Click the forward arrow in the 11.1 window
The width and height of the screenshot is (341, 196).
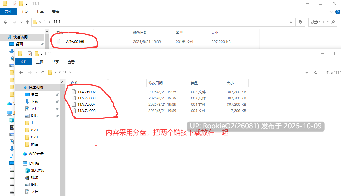14,22
